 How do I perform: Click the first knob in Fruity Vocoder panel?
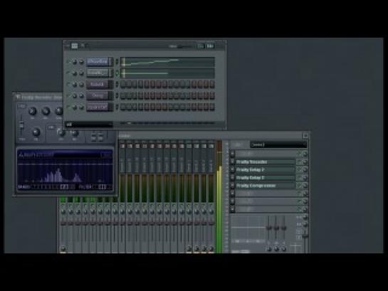[x=33, y=111]
